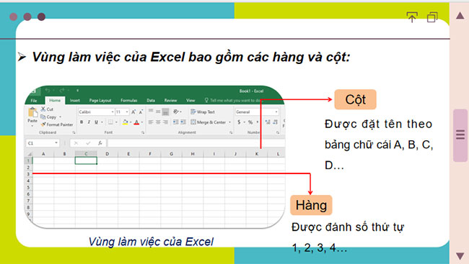Image resolution: width=469 pixels, height=264 pixels.
Task: Select column header D in the worksheet
Action: point(107,154)
